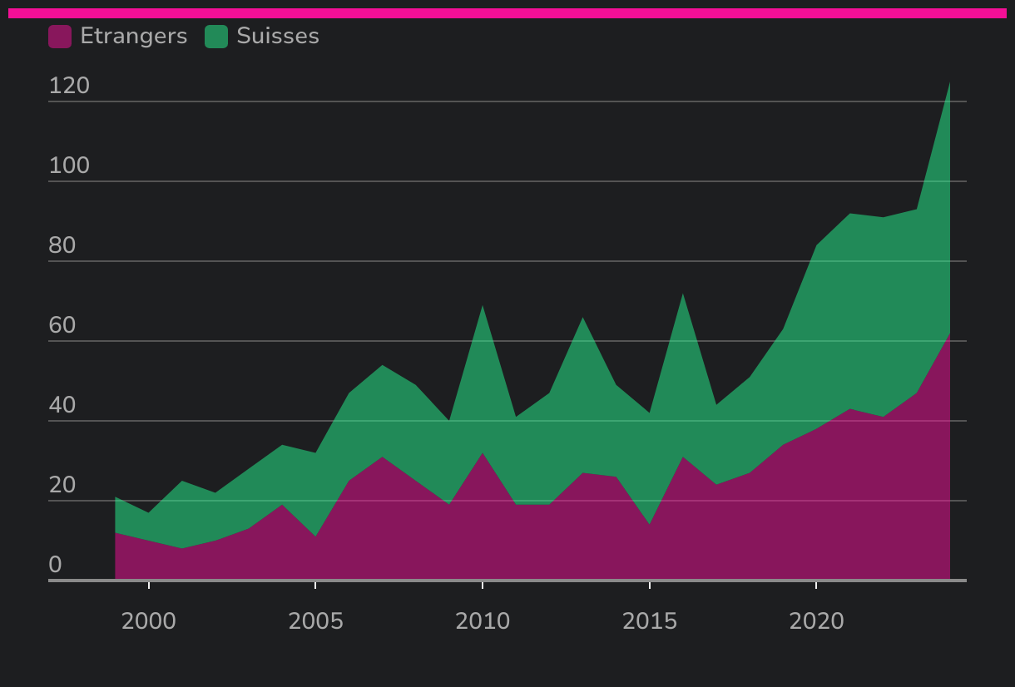Click the purple Etrangers legend swatch
The image size is (1015, 687).
(x=60, y=37)
